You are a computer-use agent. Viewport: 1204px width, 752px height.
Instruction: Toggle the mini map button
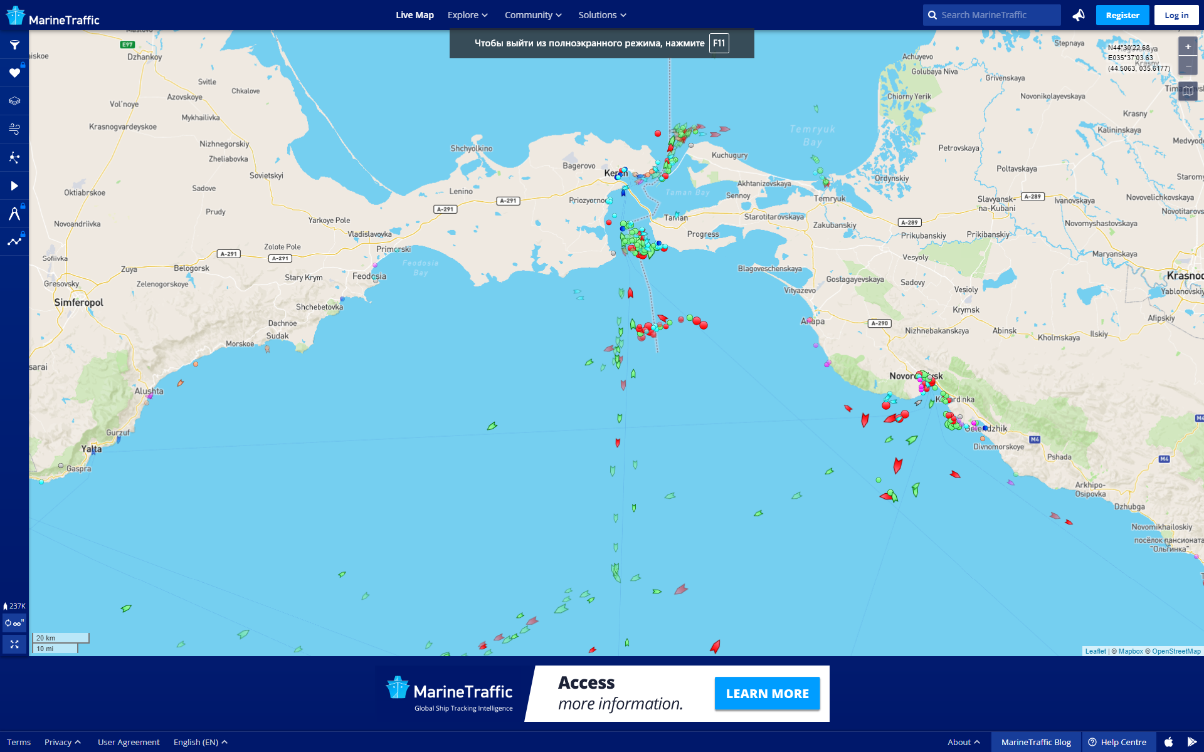[1188, 91]
